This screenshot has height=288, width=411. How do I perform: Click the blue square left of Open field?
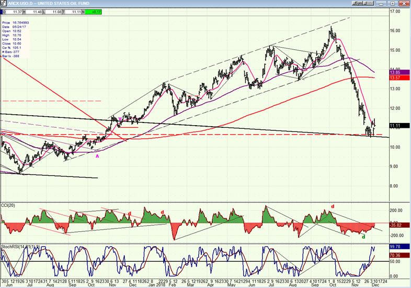(2, 12)
